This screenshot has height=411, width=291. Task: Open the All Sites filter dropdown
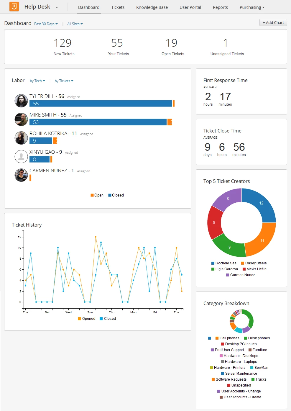coord(75,24)
